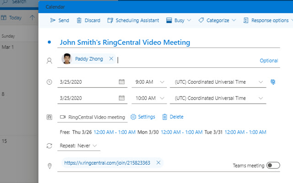Discard the meeting draft
Image resolution: width=293 pixels, height=183 pixels.
tap(88, 20)
